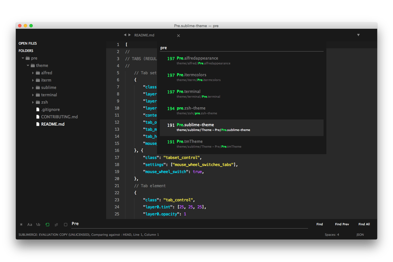Toggle whole word matching in find bar
The height and width of the screenshot is (262, 393).
click(38, 224)
